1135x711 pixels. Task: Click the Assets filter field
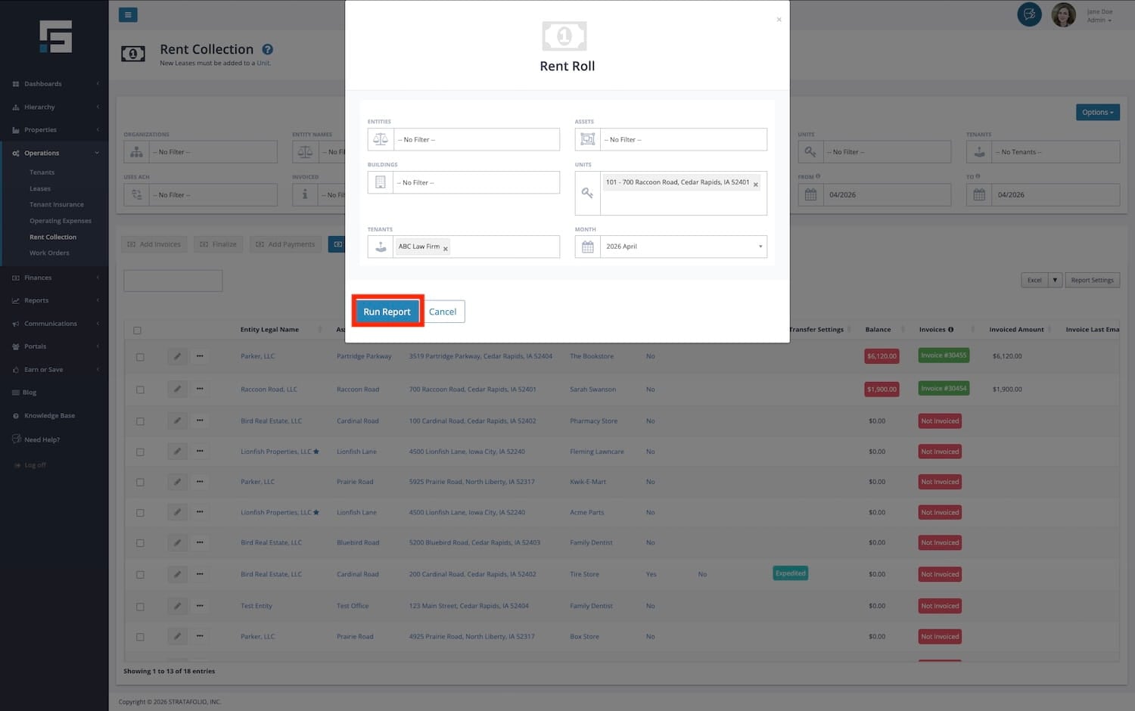click(x=683, y=140)
